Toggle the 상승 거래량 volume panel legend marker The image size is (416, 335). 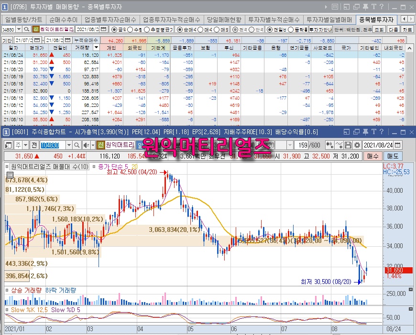point(7,290)
